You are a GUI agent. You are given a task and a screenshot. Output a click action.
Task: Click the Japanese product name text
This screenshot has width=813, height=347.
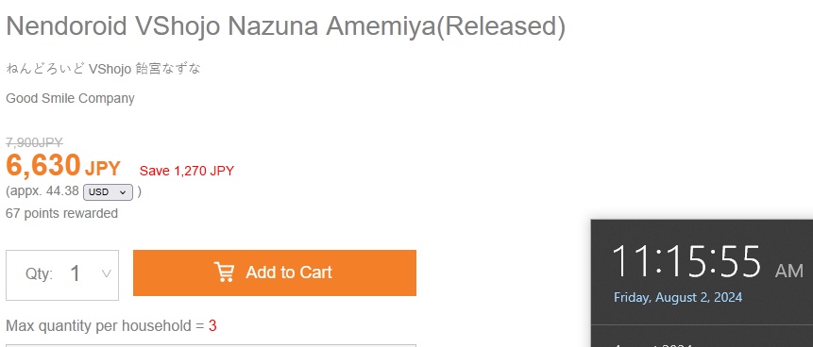pyautogui.click(x=103, y=69)
